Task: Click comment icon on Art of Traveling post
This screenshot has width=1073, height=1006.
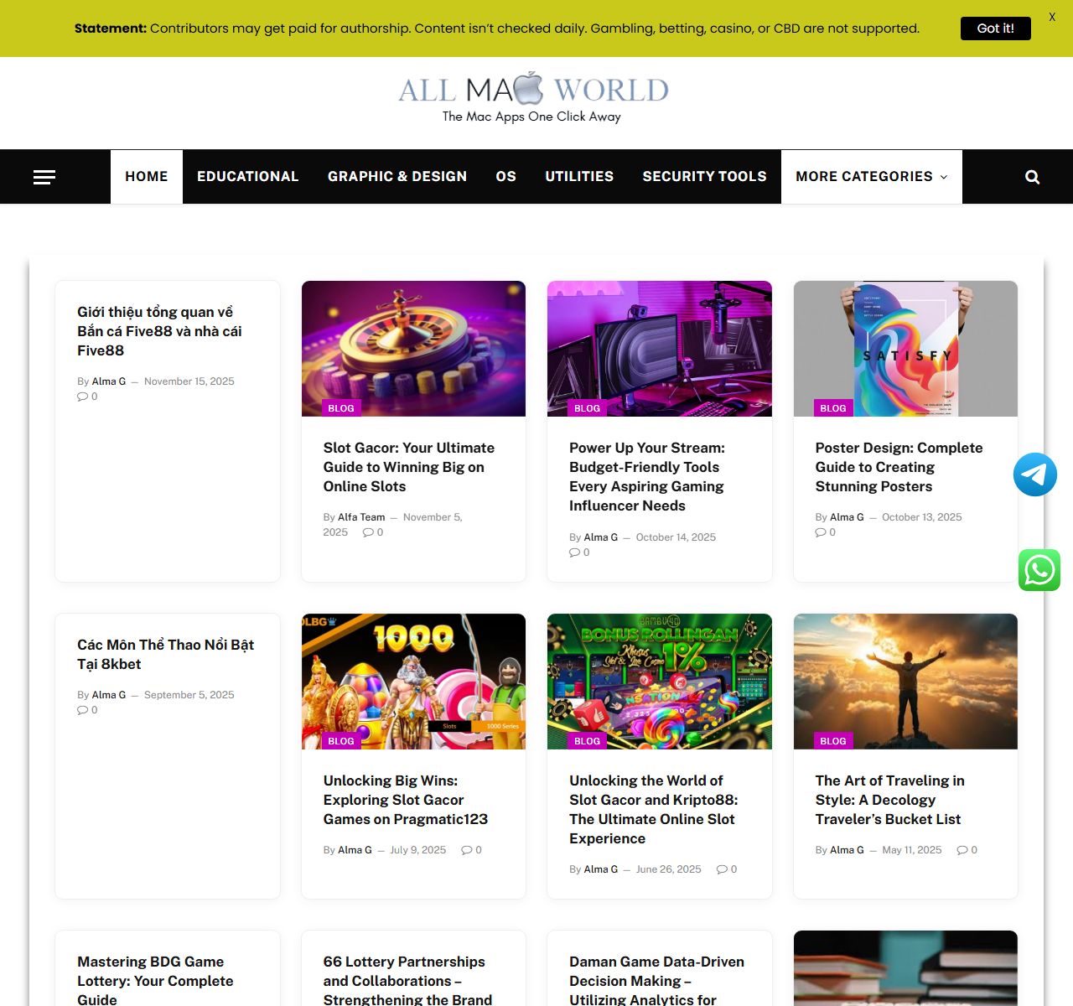Action: point(962,850)
